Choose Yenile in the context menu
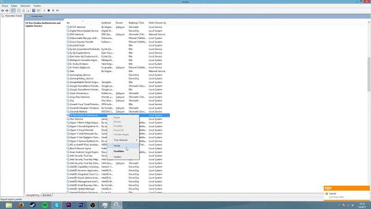Screen dimensions: 371x209 [123, 146]
